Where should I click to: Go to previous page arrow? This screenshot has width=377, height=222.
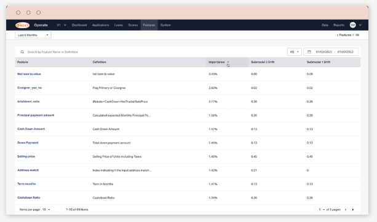346,210
